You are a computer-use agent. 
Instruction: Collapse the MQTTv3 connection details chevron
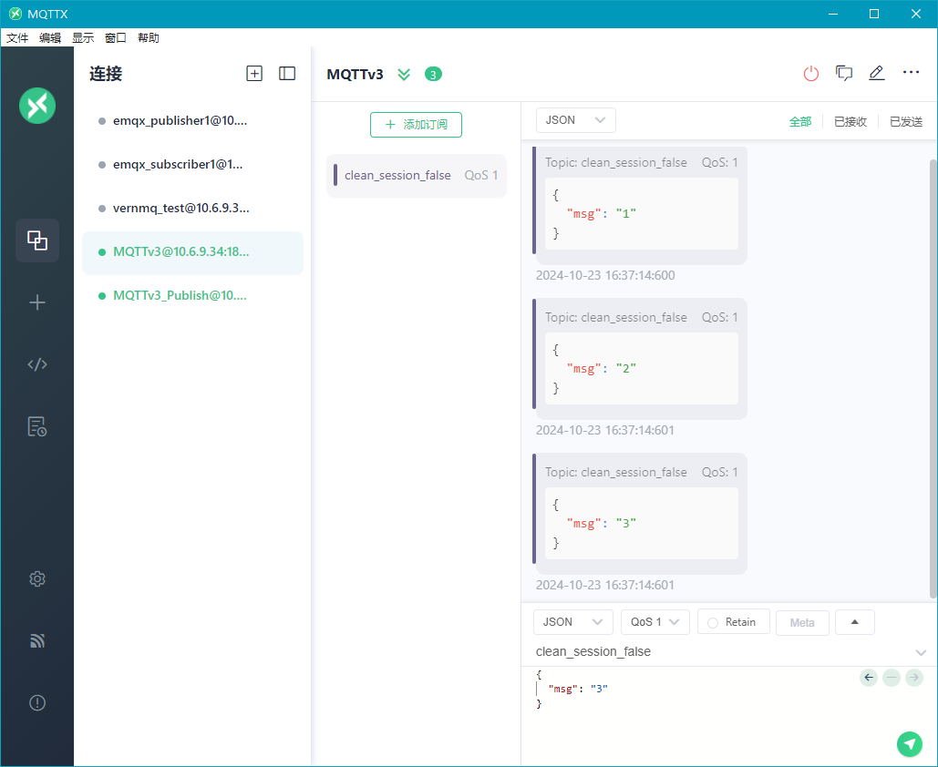pos(404,74)
